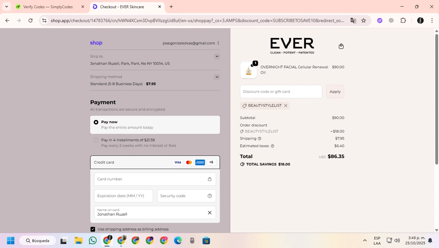
Task: Expand the Shipping method section
Action: (217, 77)
